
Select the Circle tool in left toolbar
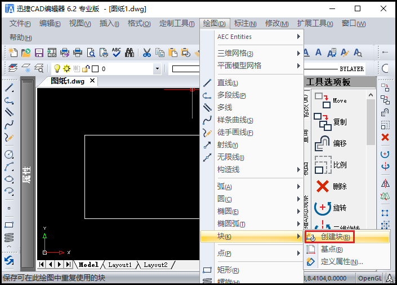(9, 154)
